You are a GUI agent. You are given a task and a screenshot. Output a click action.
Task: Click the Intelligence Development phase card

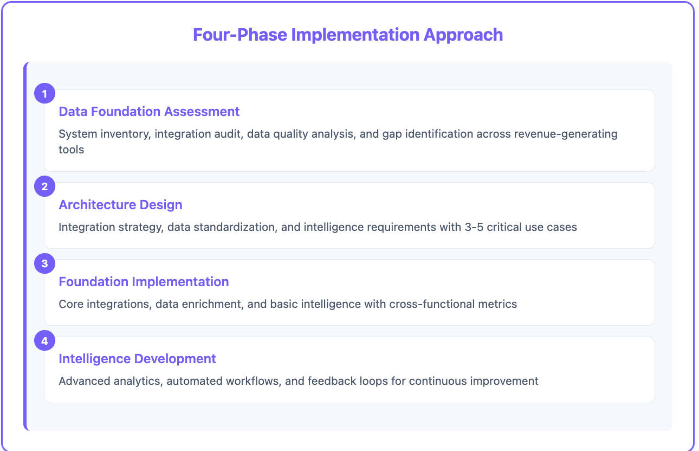pyautogui.click(x=349, y=369)
